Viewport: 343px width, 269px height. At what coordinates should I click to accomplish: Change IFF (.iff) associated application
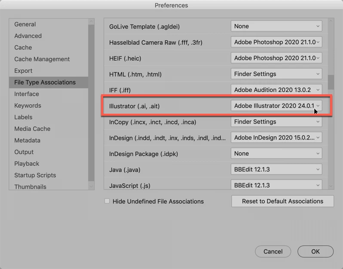276,90
